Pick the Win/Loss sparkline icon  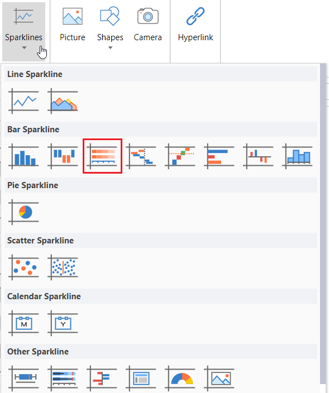[x=63, y=156]
